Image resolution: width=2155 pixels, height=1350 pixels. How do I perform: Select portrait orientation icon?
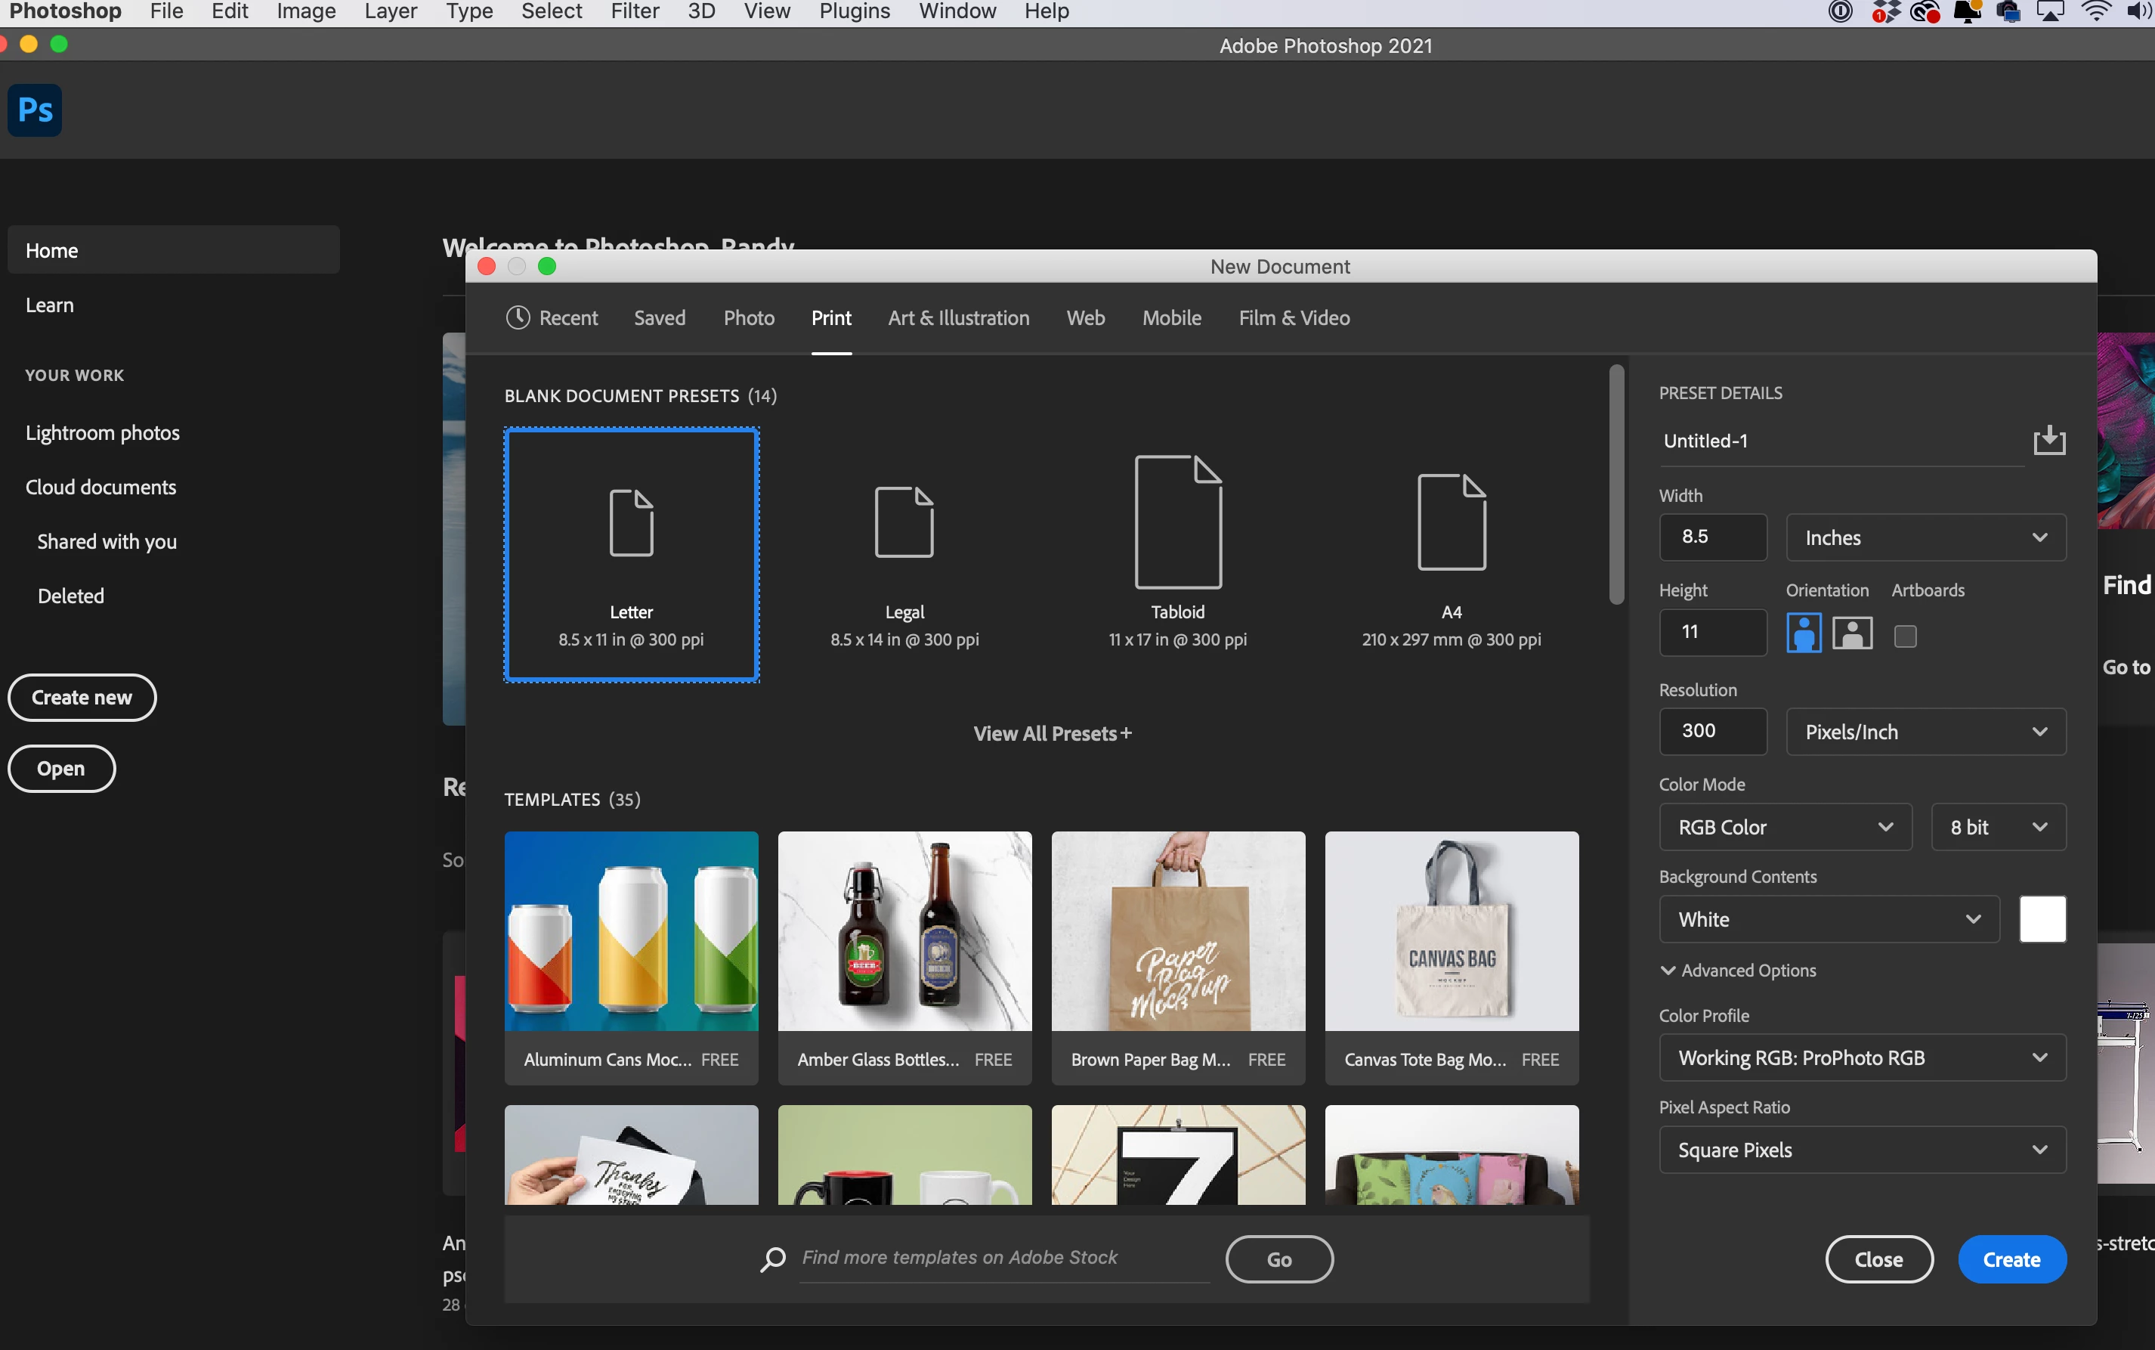coord(1804,634)
